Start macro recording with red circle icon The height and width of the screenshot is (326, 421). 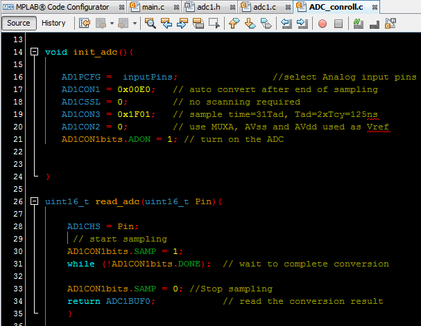323,24
